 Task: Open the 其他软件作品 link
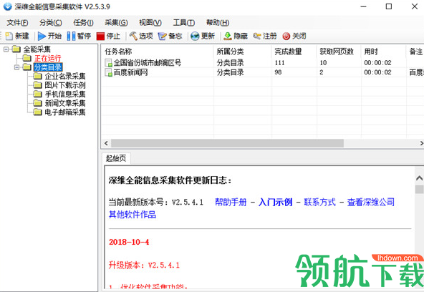(132, 215)
